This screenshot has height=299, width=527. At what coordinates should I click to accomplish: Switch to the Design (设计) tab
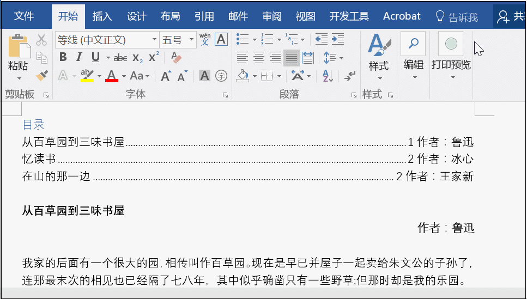[x=136, y=16]
